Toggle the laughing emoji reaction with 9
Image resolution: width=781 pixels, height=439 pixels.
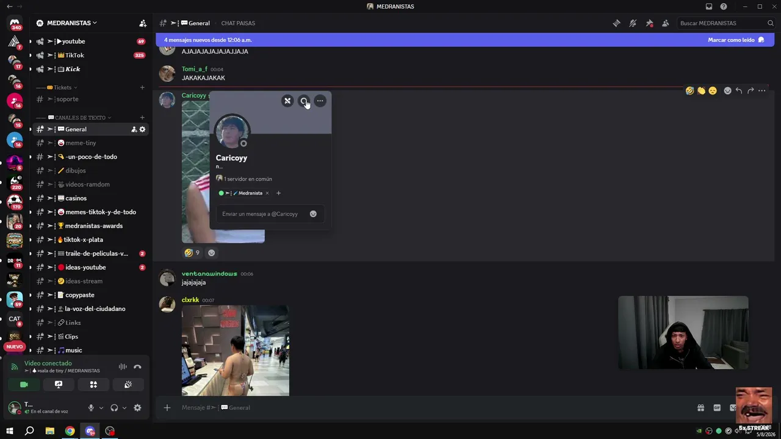pos(192,253)
